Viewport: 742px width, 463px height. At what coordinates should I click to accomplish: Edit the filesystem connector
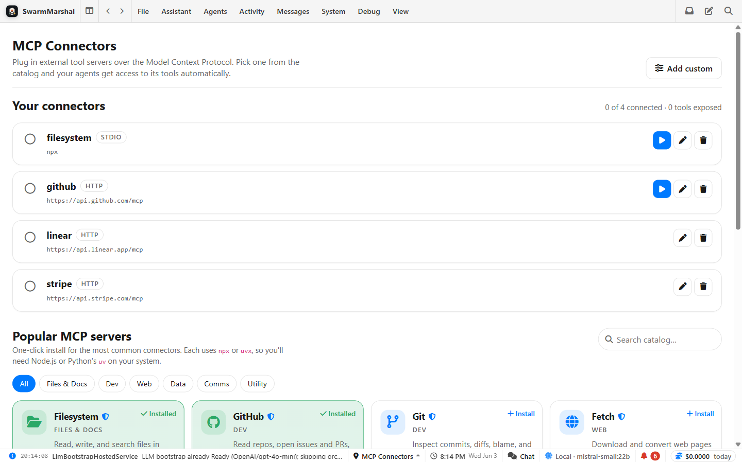point(683,140)
